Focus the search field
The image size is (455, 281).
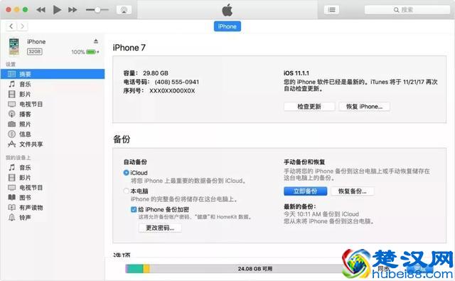pos(407,10)
